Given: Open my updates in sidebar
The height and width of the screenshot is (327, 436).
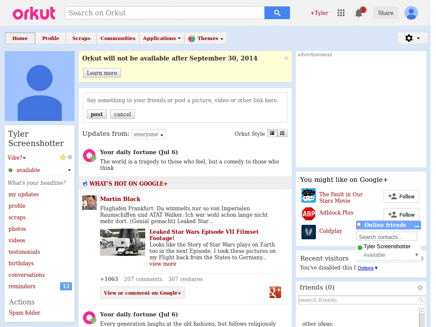Looking at the screenshot, I should tap(24, 194).
